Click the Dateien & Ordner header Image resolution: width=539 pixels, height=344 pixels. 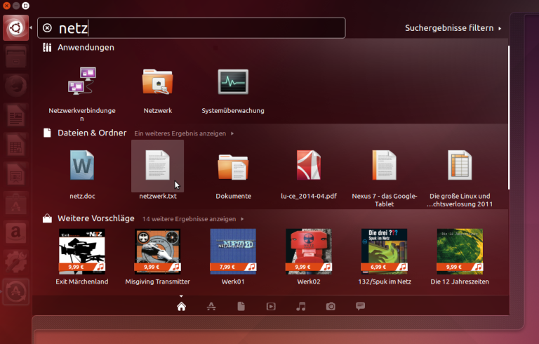point(84,133)
